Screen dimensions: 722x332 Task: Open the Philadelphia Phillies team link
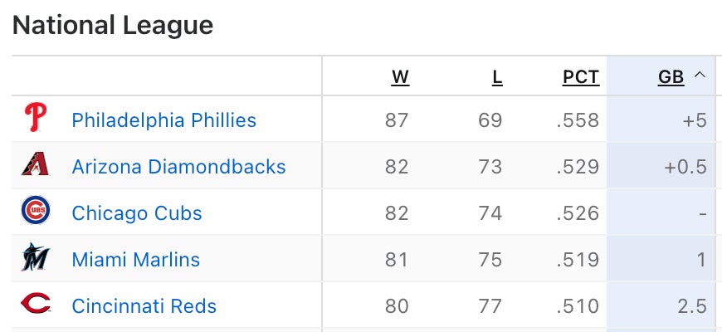(x=163, y=120)
